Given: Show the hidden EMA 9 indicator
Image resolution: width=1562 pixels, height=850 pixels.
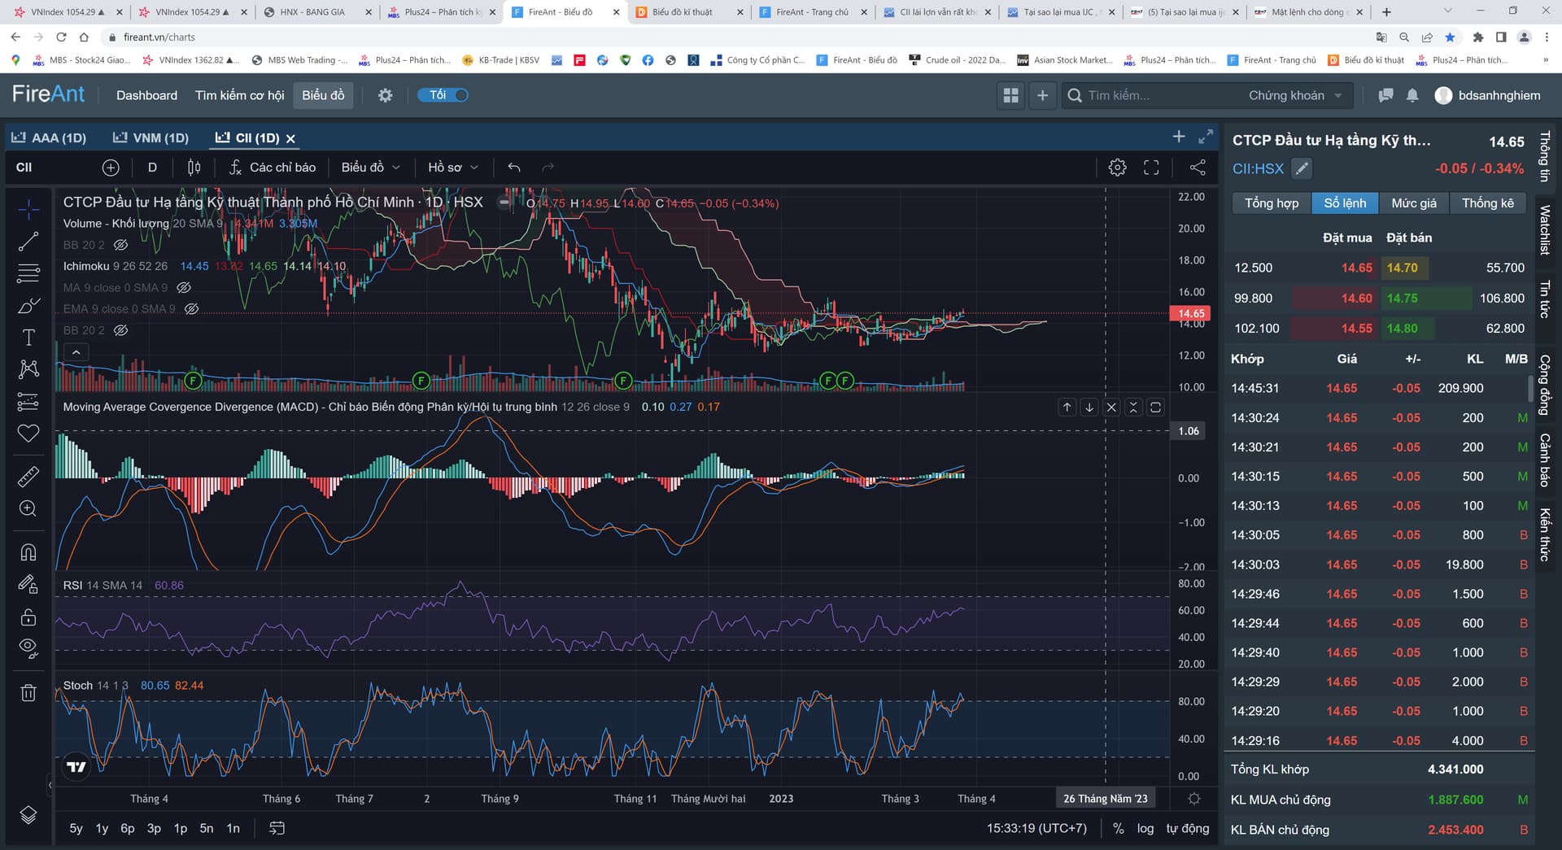Looking at the screenshot, I should (x=192, y=309).
